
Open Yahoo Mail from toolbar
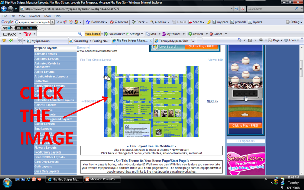tap(151, 34)
